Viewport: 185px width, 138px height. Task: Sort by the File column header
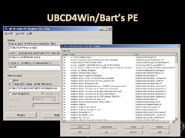(x=155, y=54)
